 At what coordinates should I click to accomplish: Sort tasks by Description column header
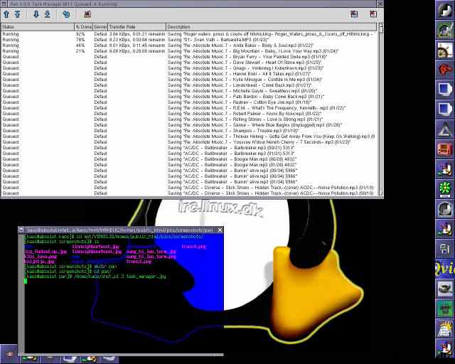point(272,27)
